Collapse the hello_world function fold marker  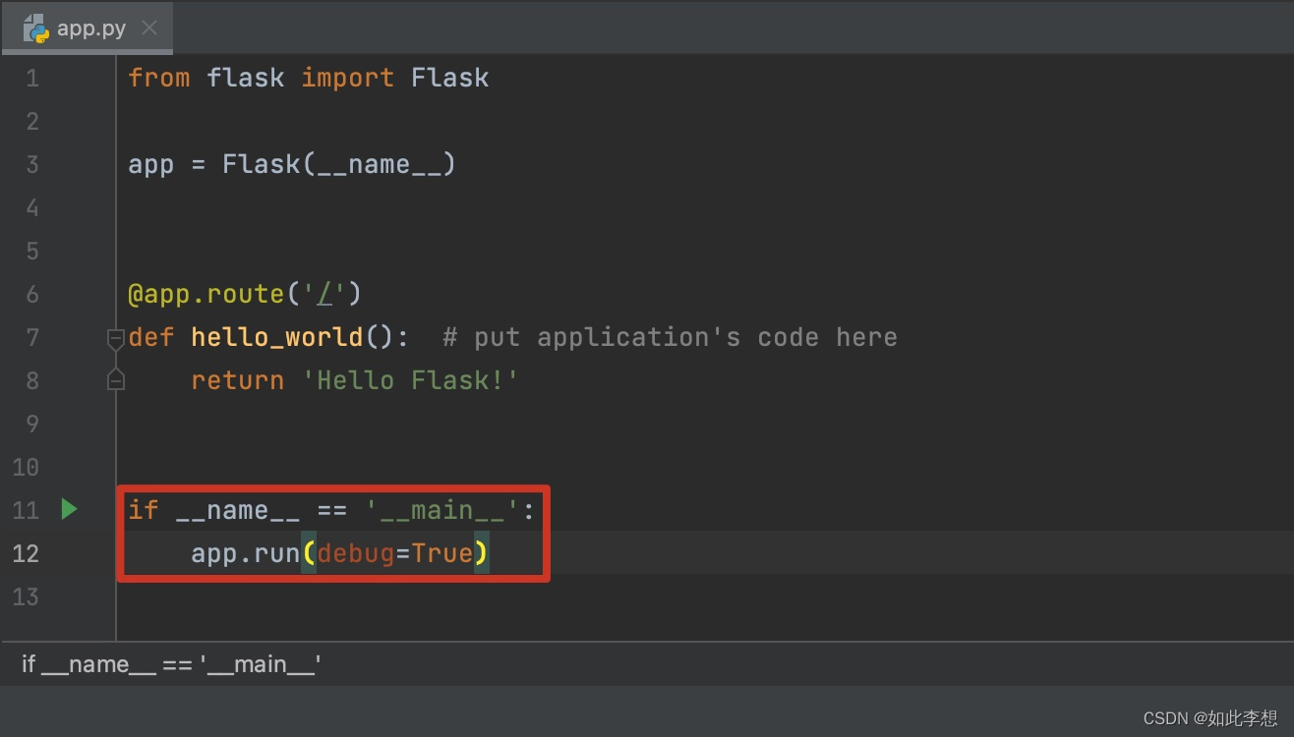click(x=115, y=336)
